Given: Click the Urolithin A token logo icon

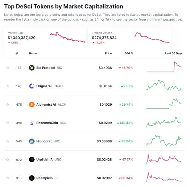Looking at the screenshot, I should coord(31,159).
